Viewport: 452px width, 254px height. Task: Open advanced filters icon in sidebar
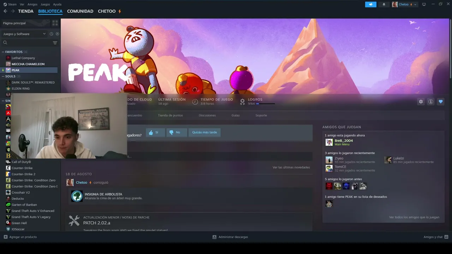click(x=55, y=43)
